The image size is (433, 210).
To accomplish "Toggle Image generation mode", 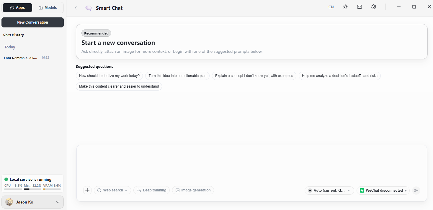I will coord(193,190).
